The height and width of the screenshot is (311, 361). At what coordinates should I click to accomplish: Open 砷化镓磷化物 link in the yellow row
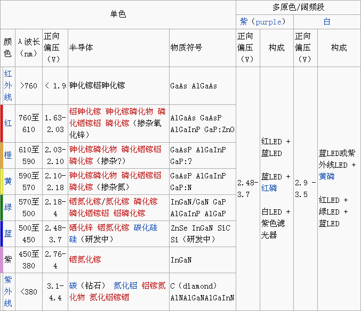[x=93, y=175]
